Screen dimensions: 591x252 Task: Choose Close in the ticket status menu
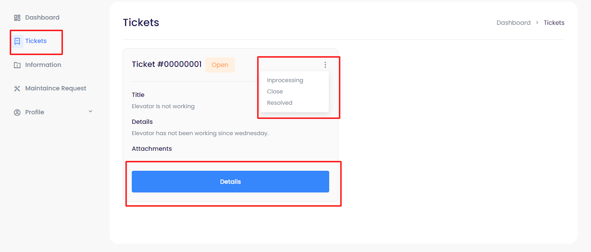275,92
